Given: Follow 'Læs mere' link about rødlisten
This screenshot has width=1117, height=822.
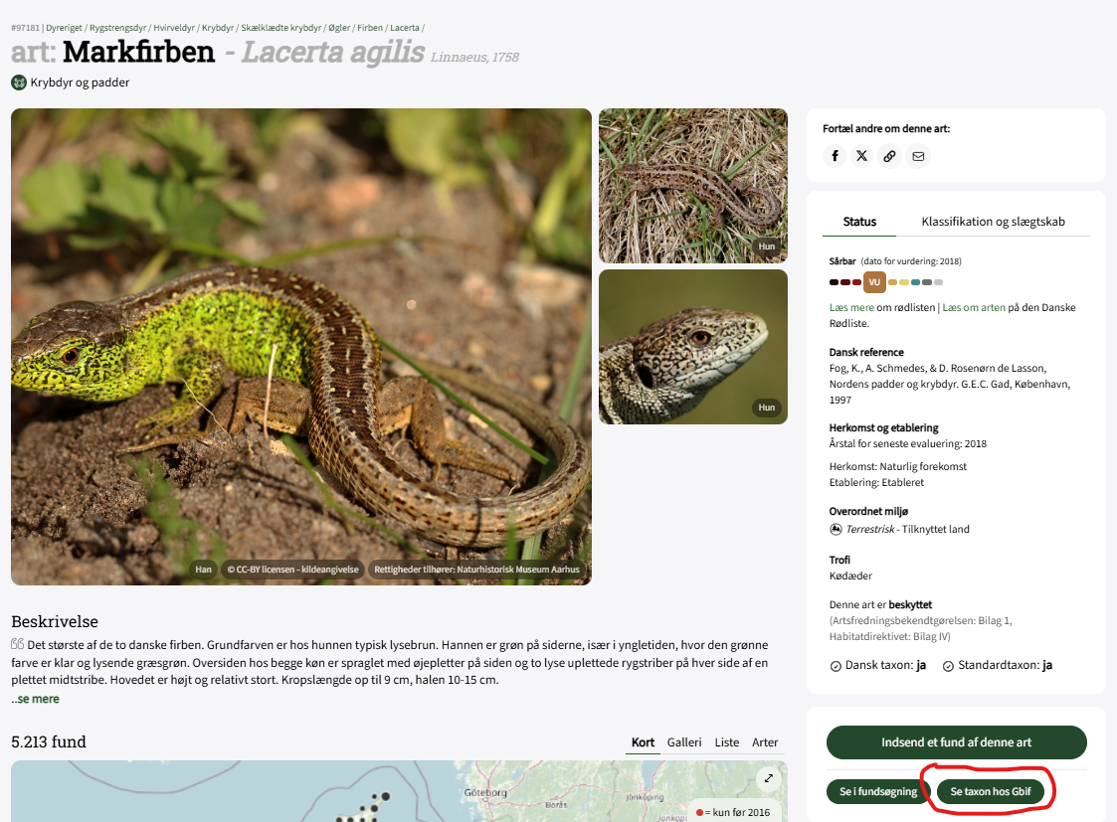Looking at the screenshot, I should click(851, 307).
